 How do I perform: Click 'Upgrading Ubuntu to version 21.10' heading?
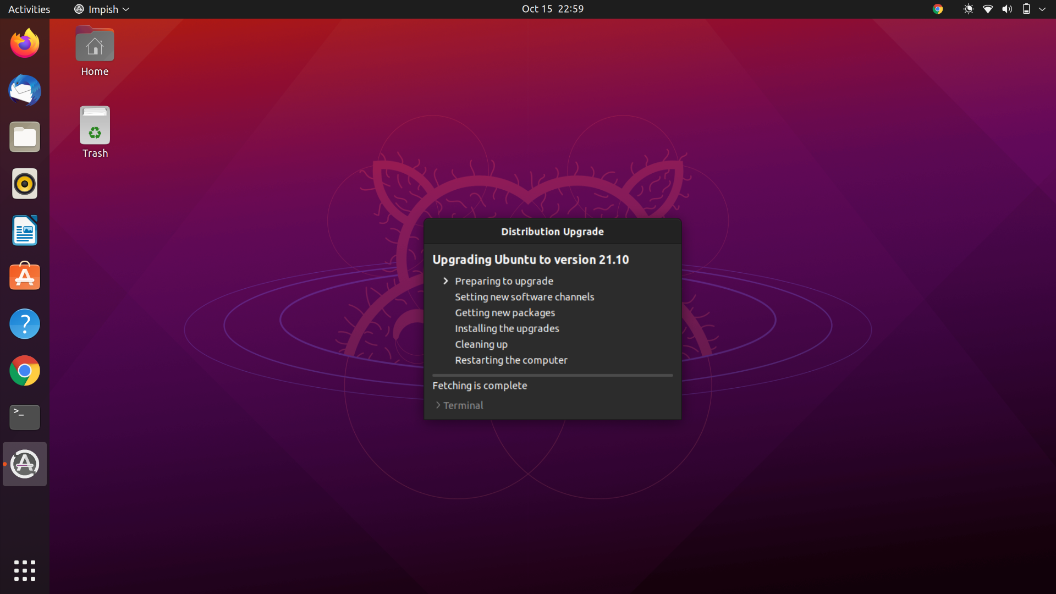point(531,260)
